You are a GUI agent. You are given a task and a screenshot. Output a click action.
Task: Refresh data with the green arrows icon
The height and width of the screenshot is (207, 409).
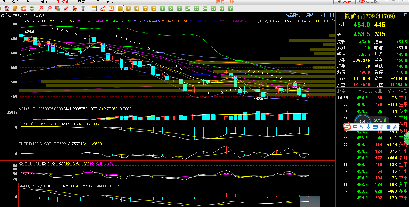32,8
